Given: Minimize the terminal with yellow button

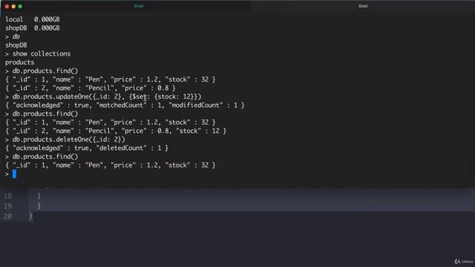Looking at the screenshot, I should coord(13,7).
